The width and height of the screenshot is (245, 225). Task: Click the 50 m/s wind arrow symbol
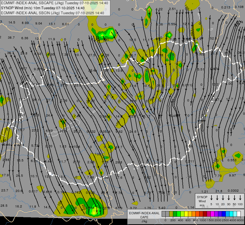pos(234,198)
